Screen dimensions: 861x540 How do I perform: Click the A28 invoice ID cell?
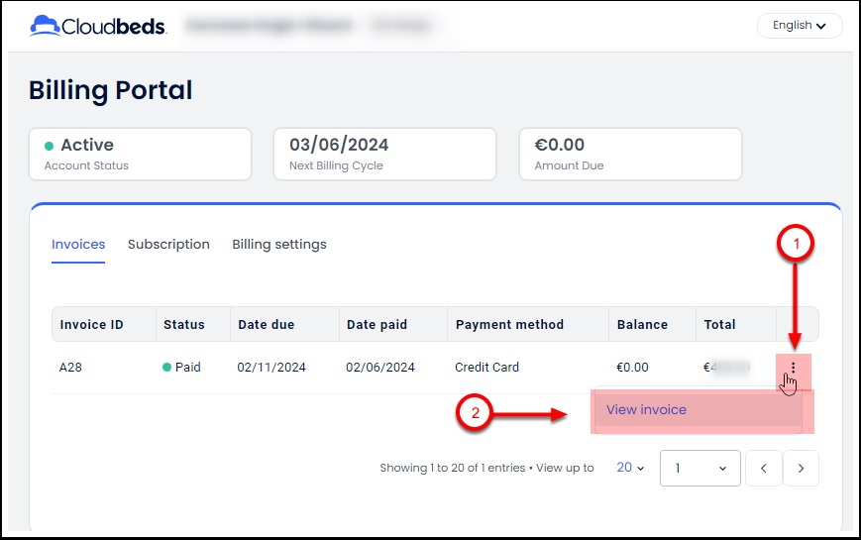[70, 368]
